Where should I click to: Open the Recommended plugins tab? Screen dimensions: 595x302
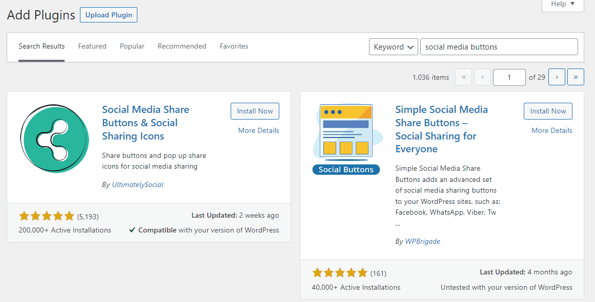182,46
